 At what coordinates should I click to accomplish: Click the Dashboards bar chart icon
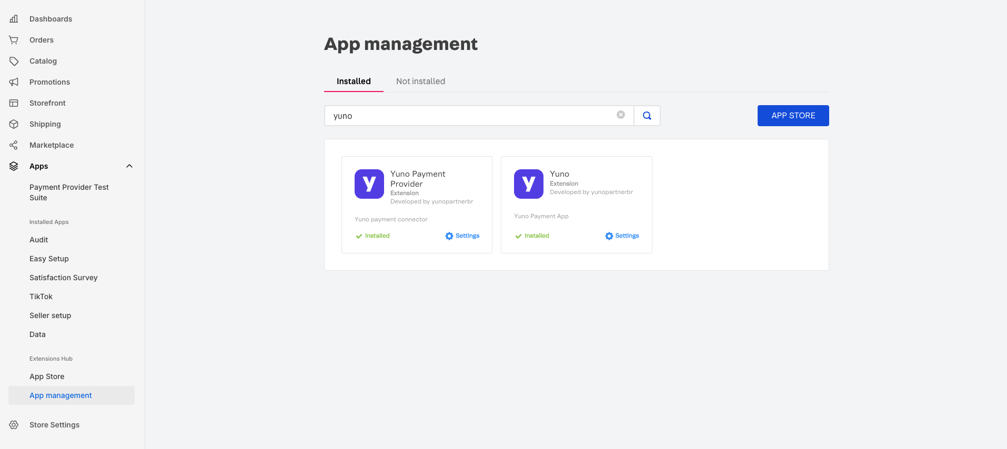[14, 19]
